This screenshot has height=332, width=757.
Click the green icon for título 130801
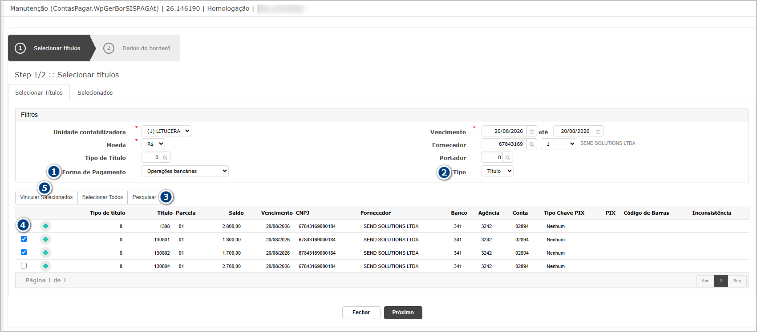45,240
